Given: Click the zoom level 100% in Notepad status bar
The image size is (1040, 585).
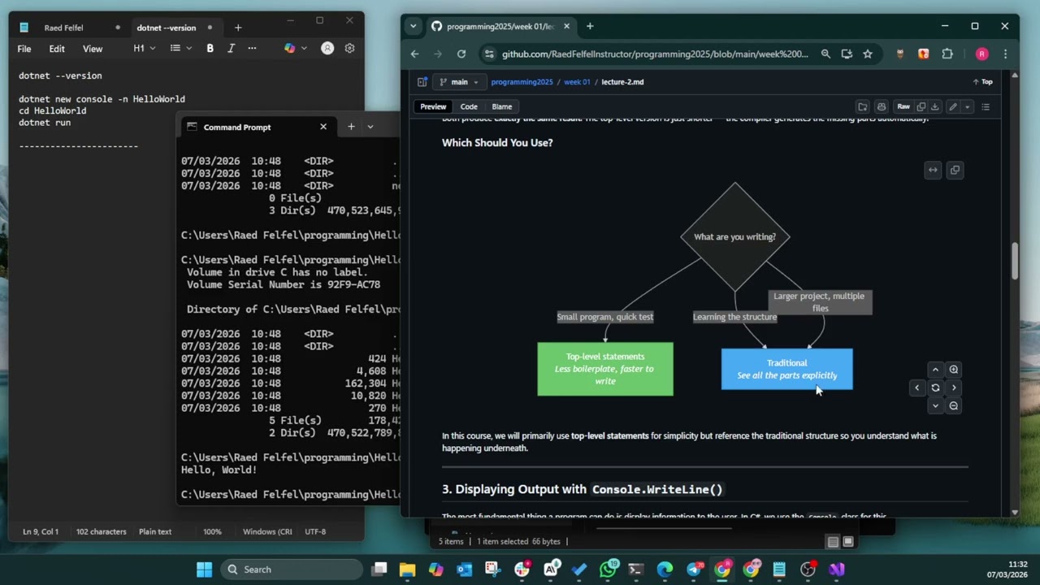Looking at the screenshot, I should tap(212, 531).
